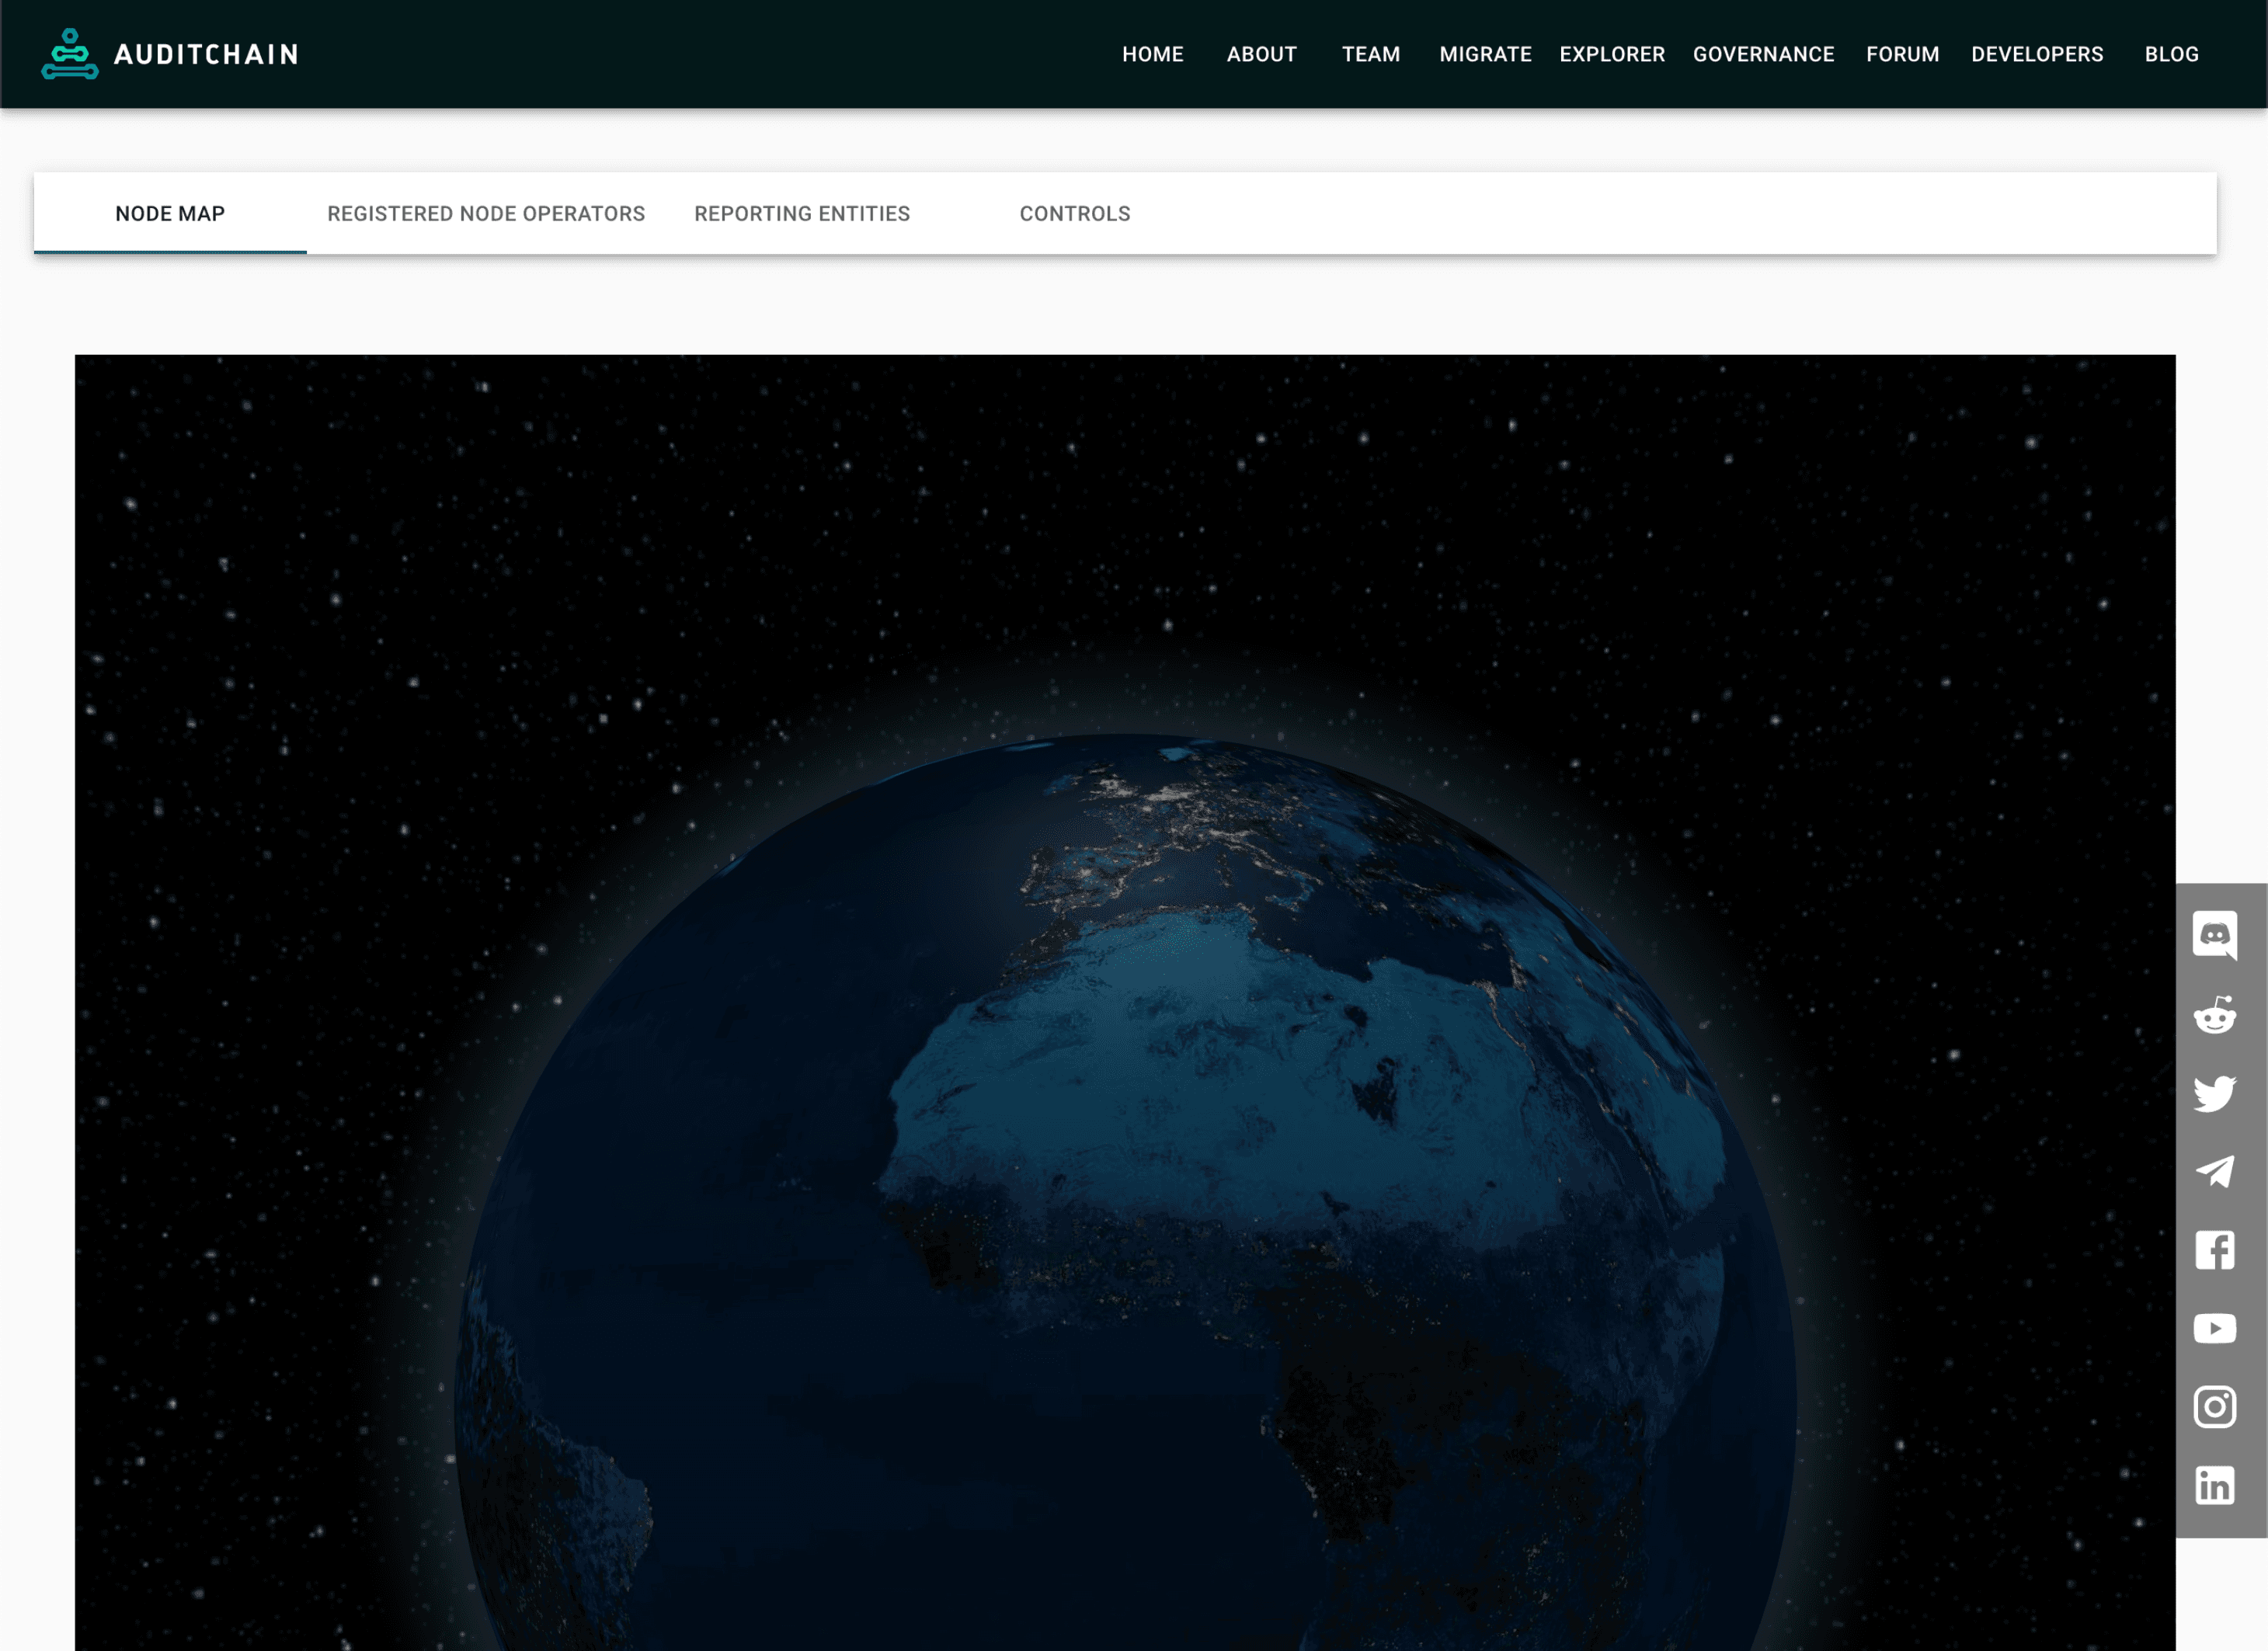Open the YouTube channel icon
The image size is (2268, 1651).
pos(2216,1328)
